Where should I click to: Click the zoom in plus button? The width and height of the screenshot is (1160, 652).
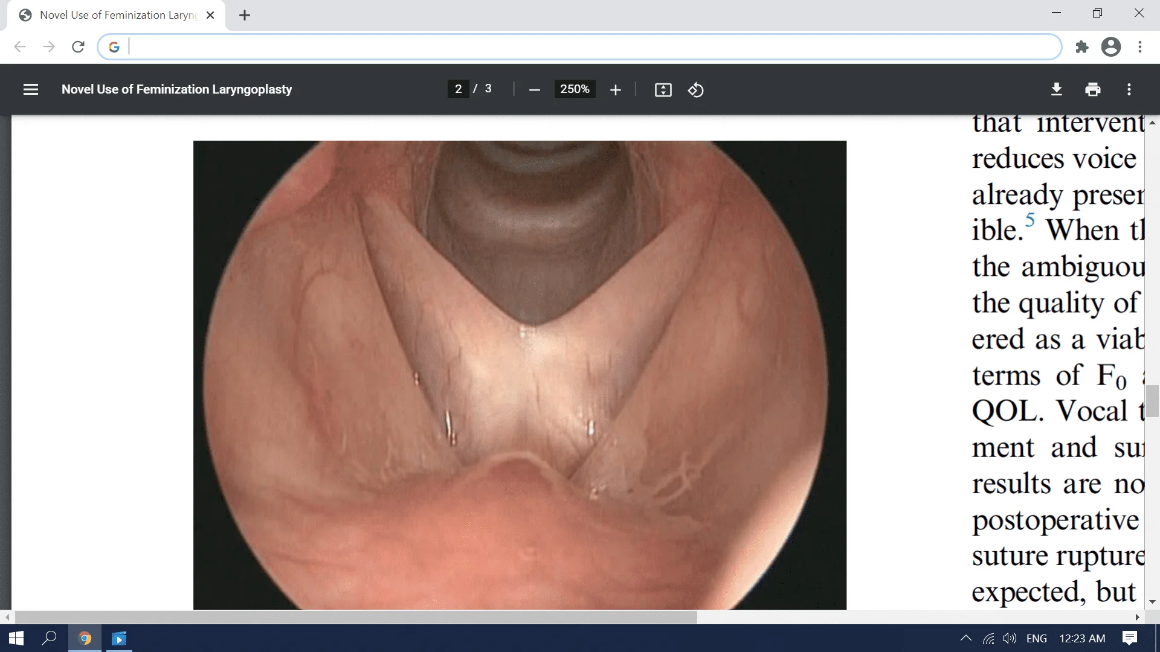click(615, 90)
